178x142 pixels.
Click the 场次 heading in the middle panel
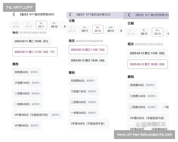(72, 41)
